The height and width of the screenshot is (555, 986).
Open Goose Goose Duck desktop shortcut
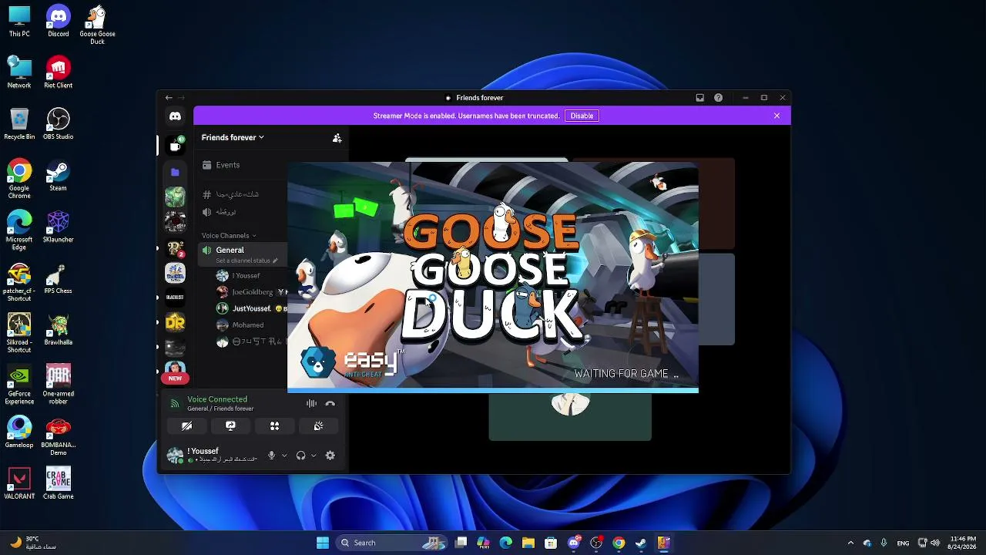[97, 25]
